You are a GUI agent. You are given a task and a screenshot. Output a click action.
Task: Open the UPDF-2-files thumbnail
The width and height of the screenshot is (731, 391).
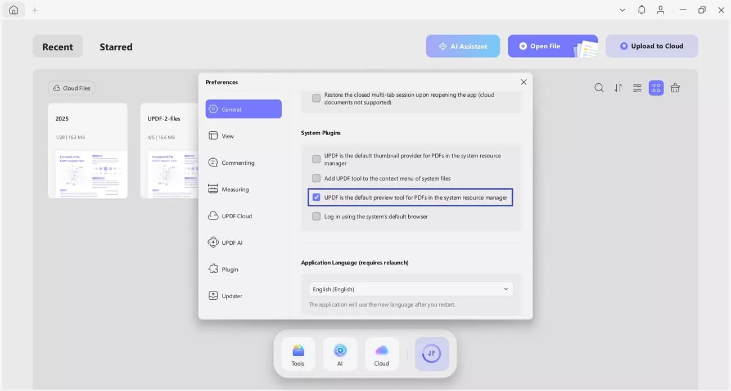click(169, 151)
